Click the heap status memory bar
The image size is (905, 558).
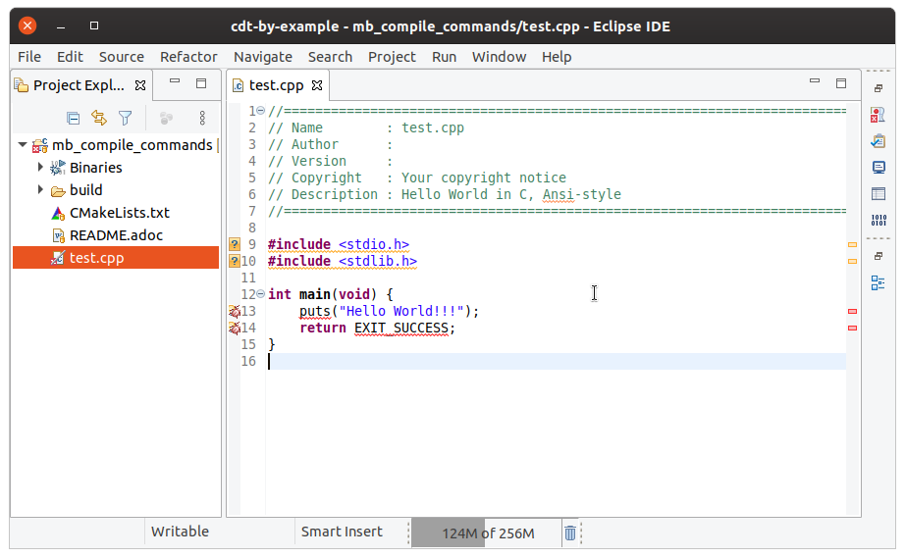pyautogui.click(x=487, y=533)
